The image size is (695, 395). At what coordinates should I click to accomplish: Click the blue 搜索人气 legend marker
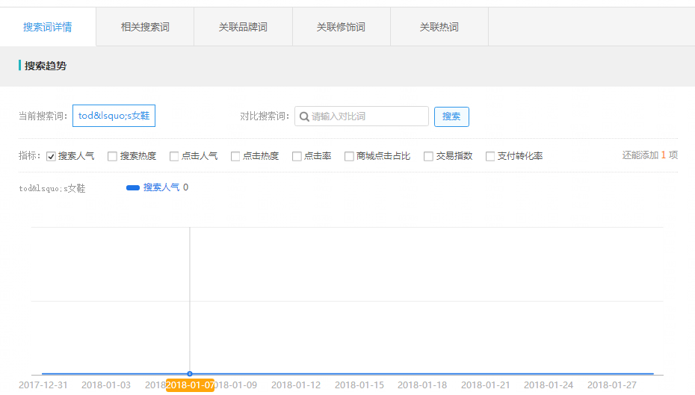tap(133, 188)
